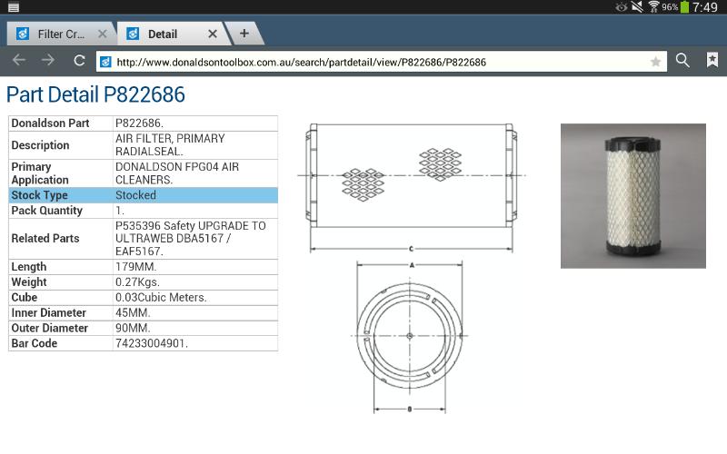727x454 pixels.
Task: Click the Inner Diameter row label
Action: tap(49, 312)
